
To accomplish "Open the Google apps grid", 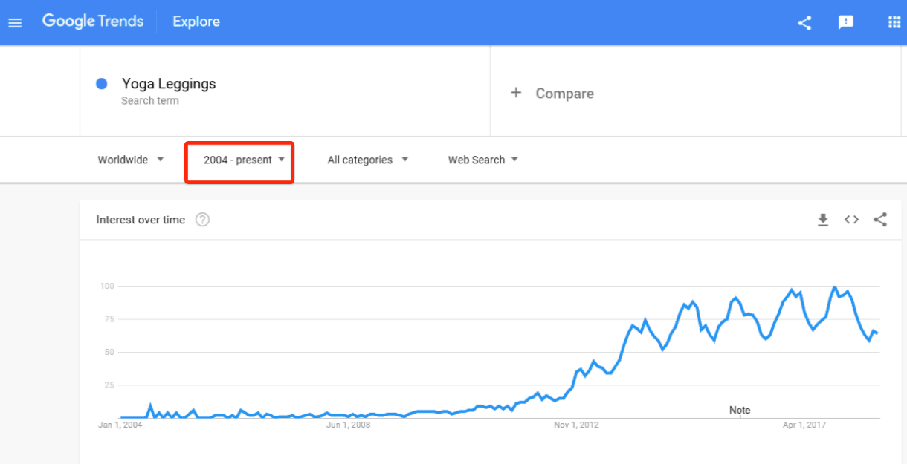I will pos(894,22).
